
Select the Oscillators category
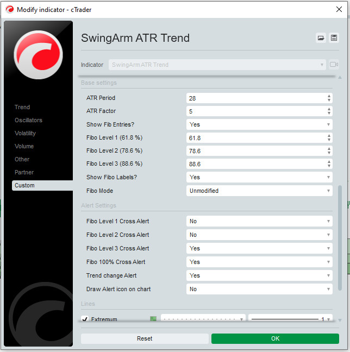pos(28,120)
